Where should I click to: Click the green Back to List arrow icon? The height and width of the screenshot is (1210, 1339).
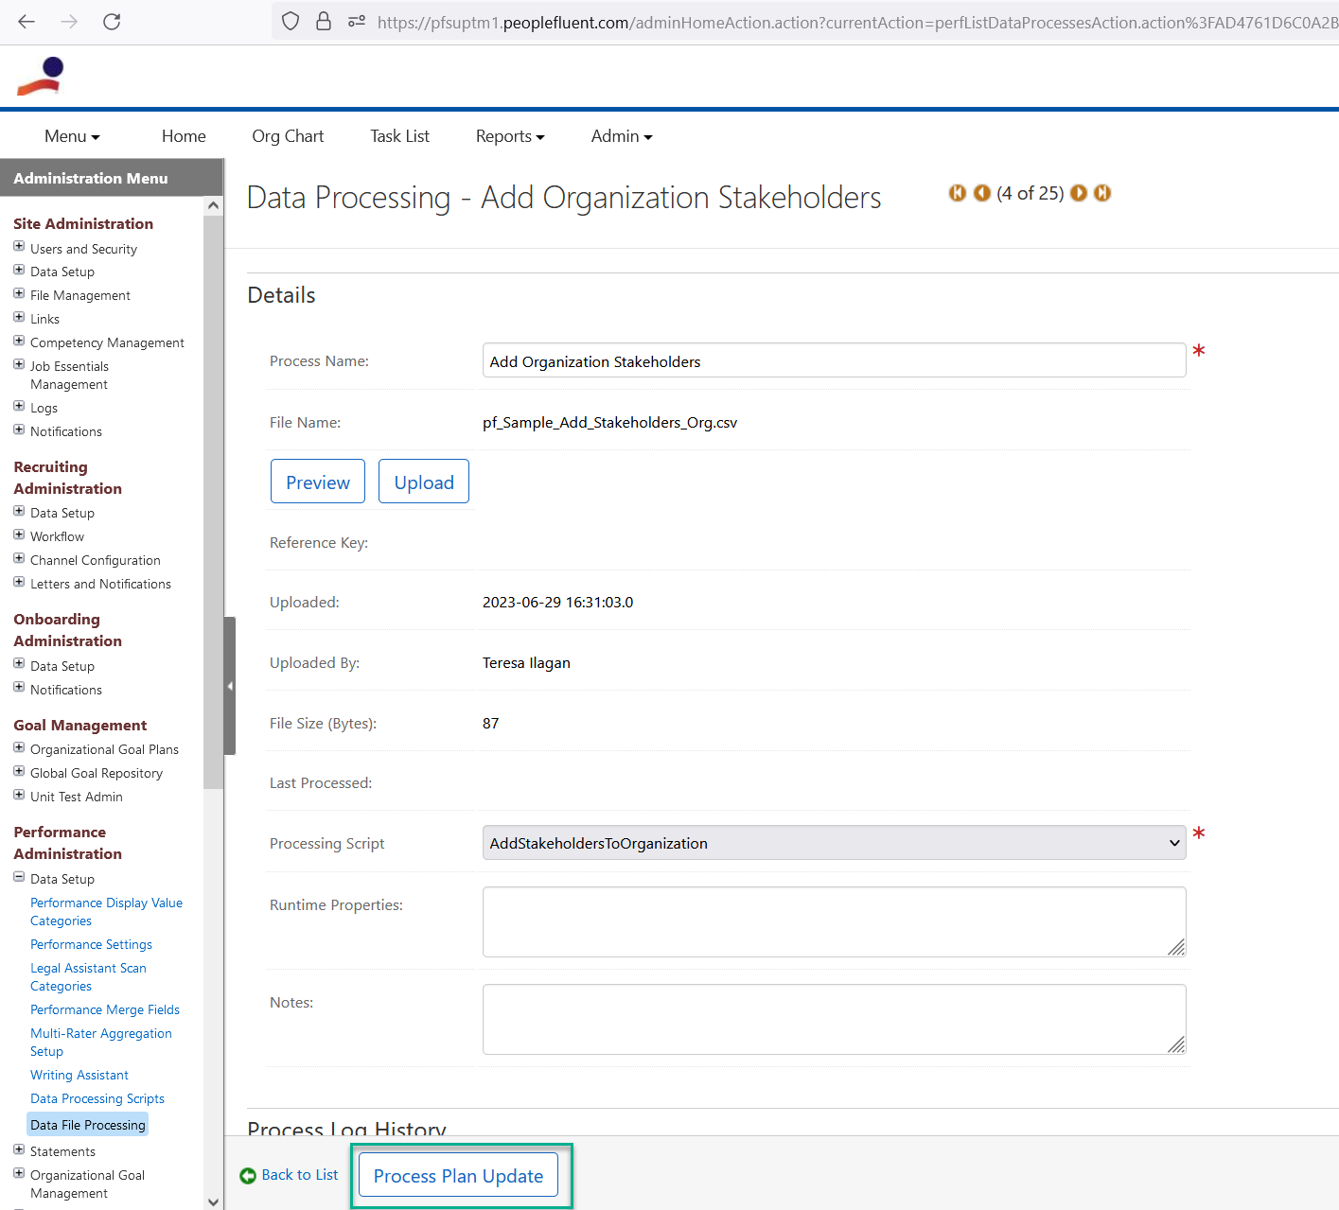tap(248, 1176)
